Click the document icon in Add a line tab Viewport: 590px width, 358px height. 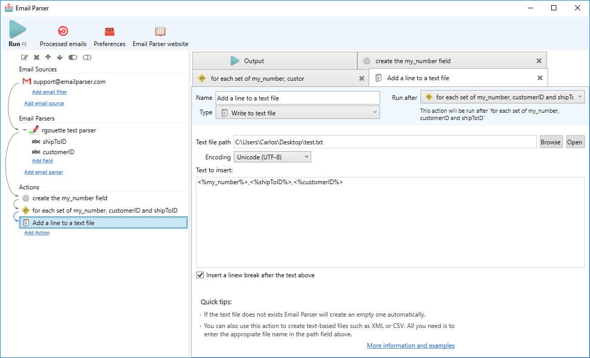(x=379, y=78)
